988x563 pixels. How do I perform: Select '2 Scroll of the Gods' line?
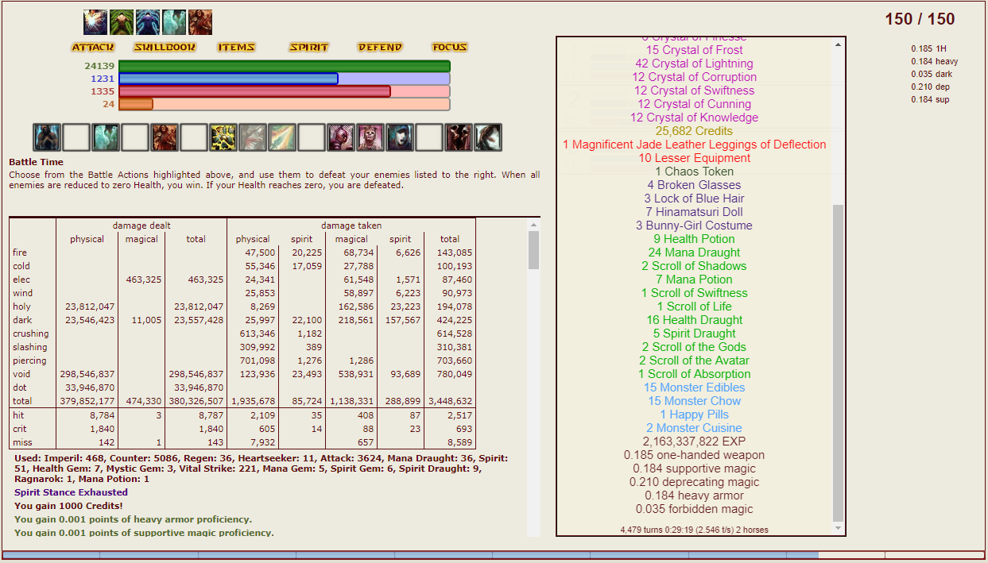point(694,347)
